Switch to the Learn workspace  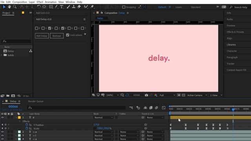(x=178, y=7)
